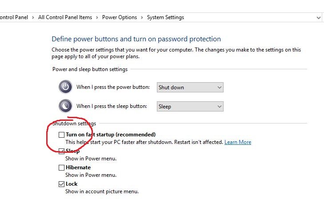Click the sleep button moon icon

pos(65,106)
